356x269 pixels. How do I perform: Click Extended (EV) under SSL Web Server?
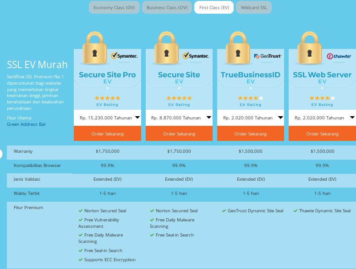tap(322, 179)
